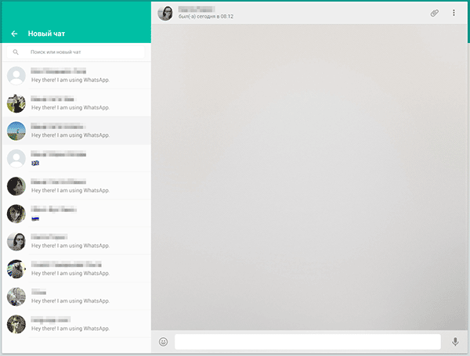Image resolution: width=470 pixels, height=356 pixels.
Task: Open the paperclip attachment menu
Action: [434, 13]
